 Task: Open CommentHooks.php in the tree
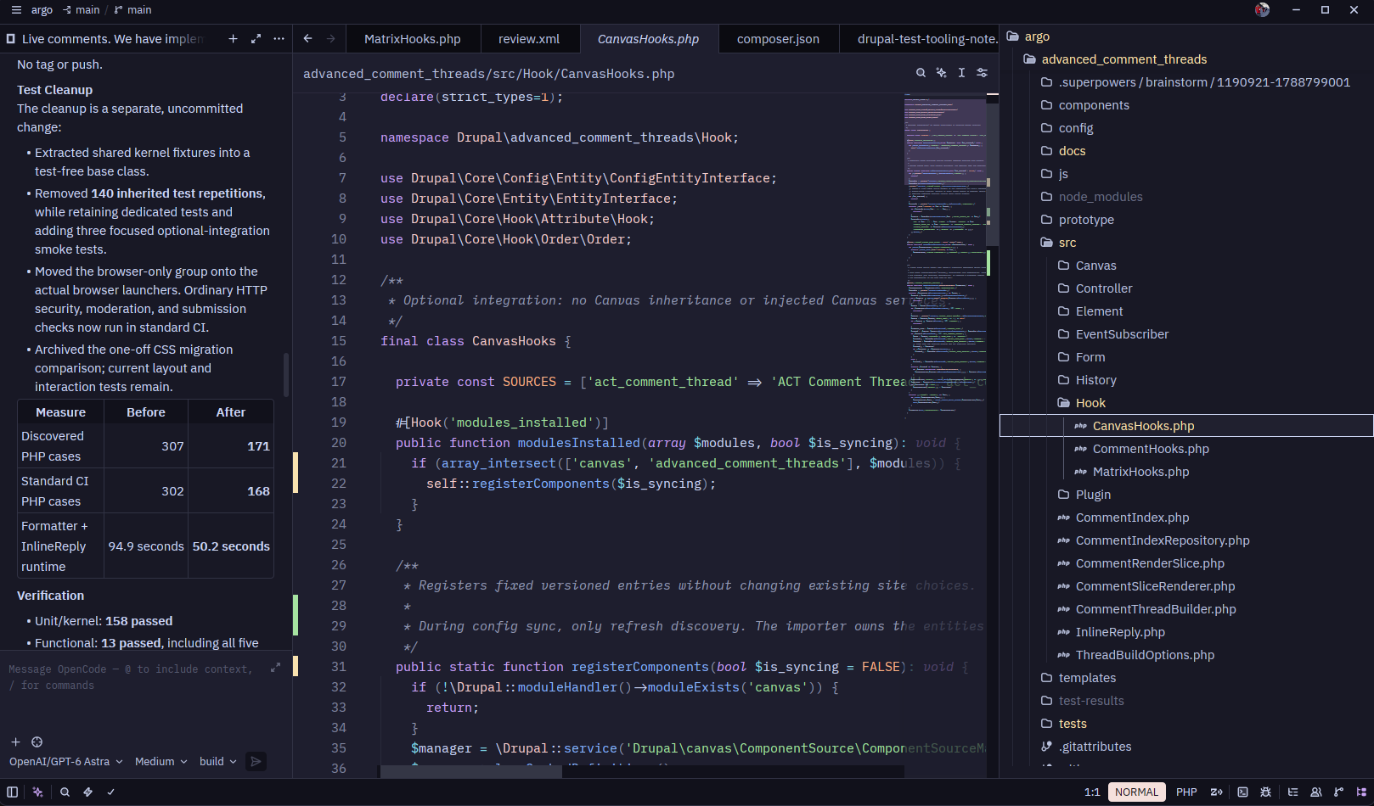pos(1151,449)
